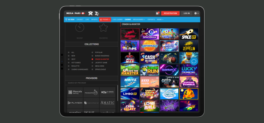The height and width of the screenshot is (123, 264).
Task: Click the Recent speedometer icon
Action: [80, 27]
